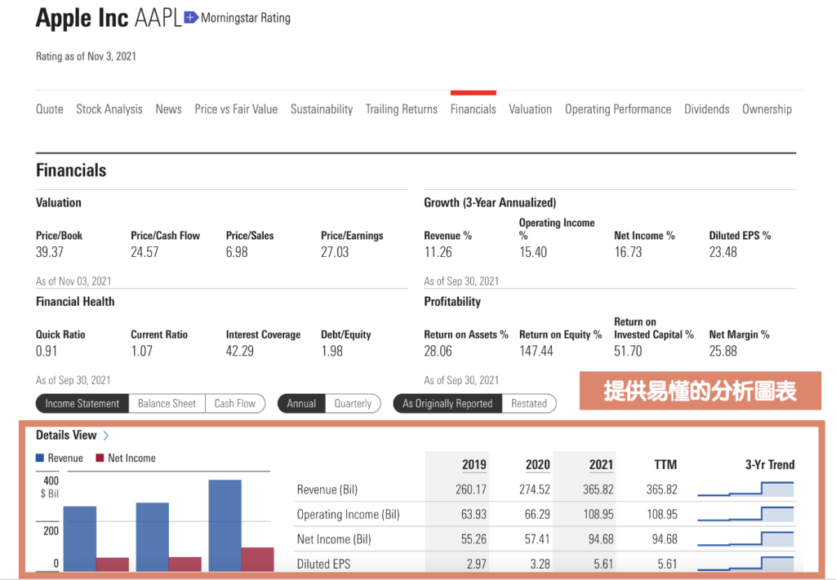Click the Operating Income (Bil) row label
Viewport: 836px width, 580px height.
click(x=348, y=515)
